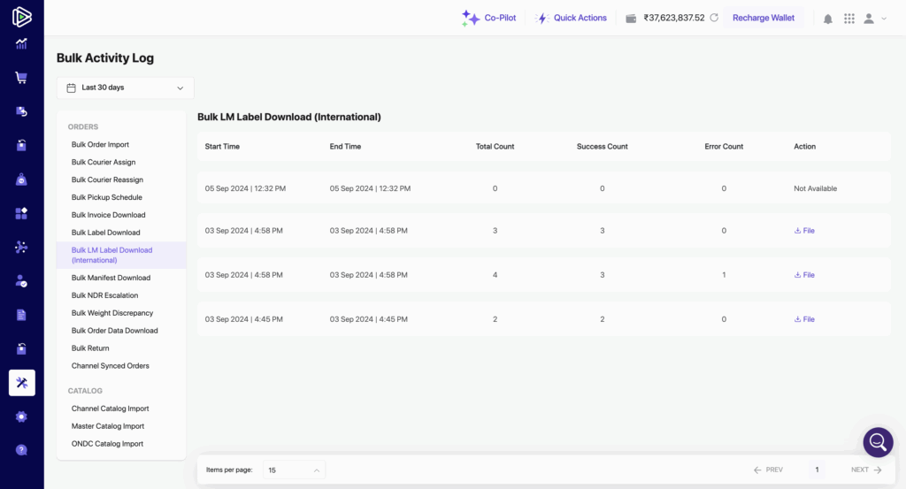This screenshot has width=906, height=489.
Task: Refresh wallet balance icon
Action: pyautogui.click(x=714, y=18)
